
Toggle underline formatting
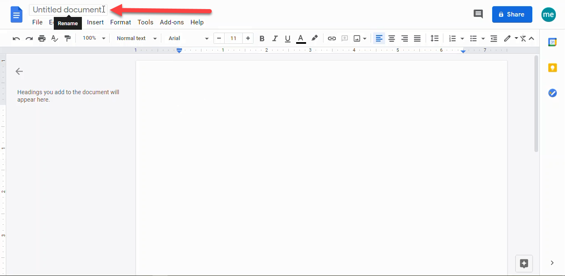point(287,38)
